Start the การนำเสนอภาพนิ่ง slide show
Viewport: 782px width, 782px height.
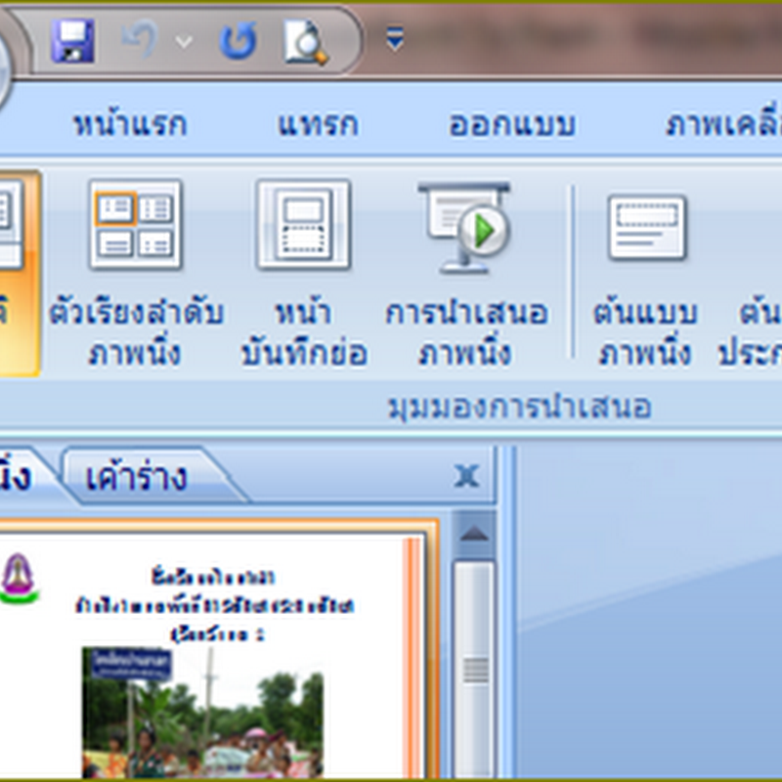tap(466, 273)
